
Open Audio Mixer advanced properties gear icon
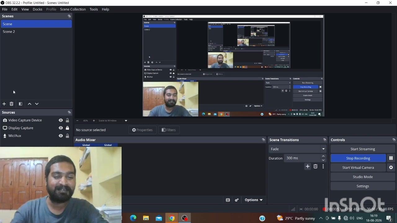pyautogui.click(x=237, y=200)
